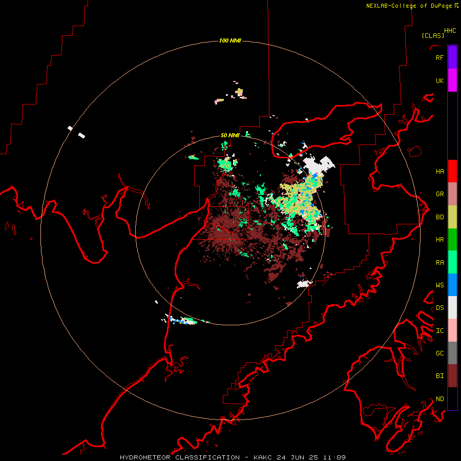This screenshot has width=461, height=461.
Task: Click the WS blue legend swatch
Action: coord(452,285)
